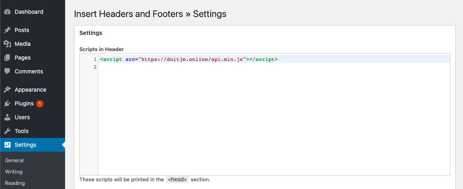This screenshot has width=463, height=189.
Task: Click the highlighted Settings menu label
Action: pos(25,145)
